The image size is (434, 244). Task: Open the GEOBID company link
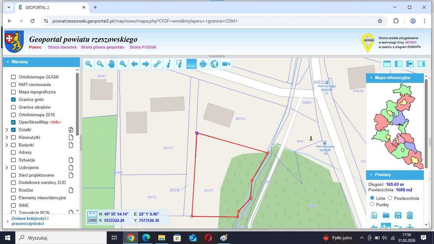click(411, 43)
